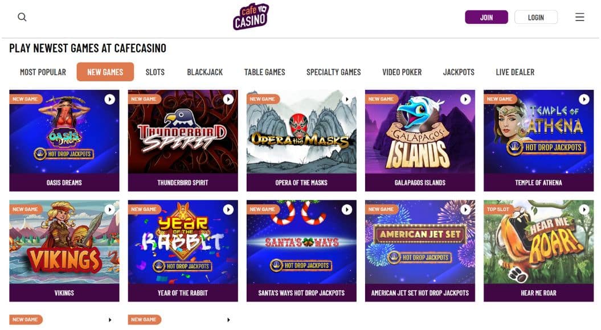Image resolution: width=601 pixels, height=330 pixels.
Task: Open the Opera of the Masks thumbnail
Action: [301, 131]
